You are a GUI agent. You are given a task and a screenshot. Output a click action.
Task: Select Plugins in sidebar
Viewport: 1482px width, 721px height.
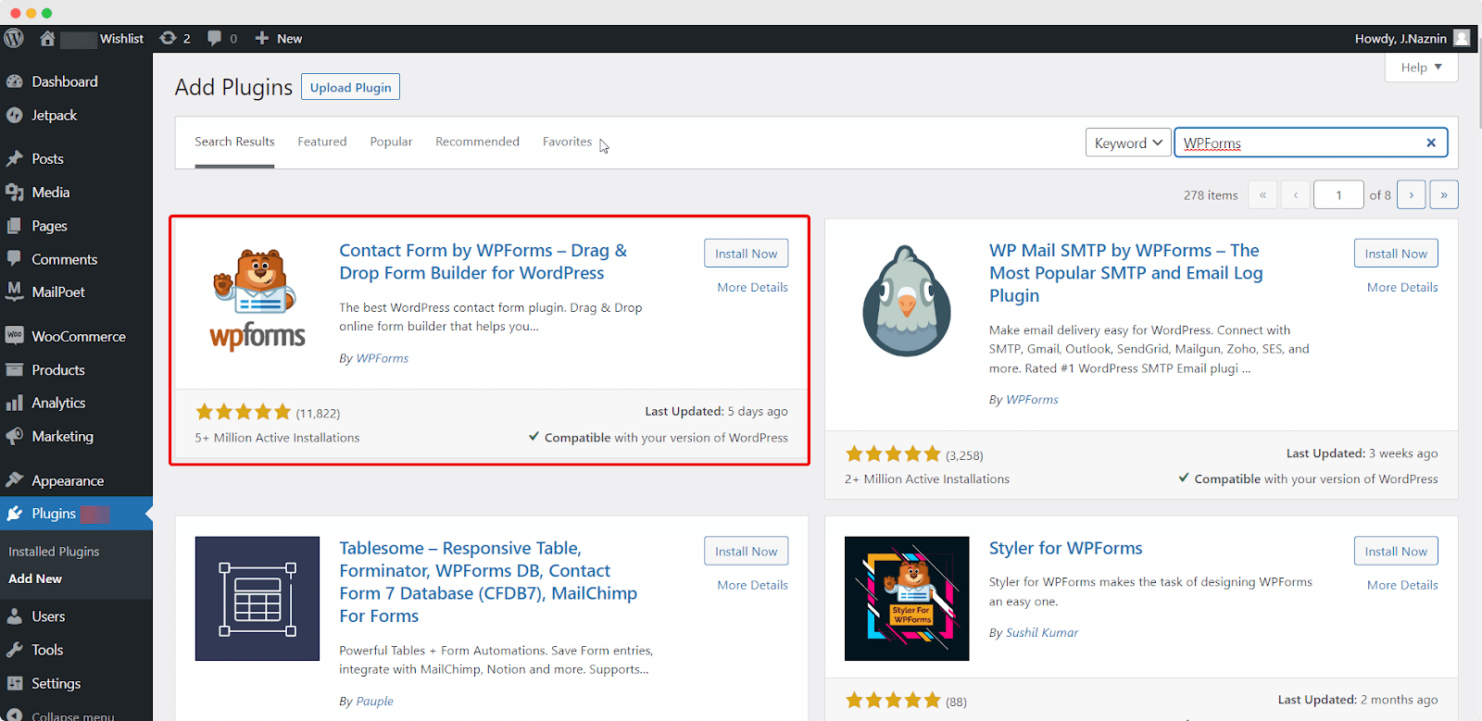coord(76,514)
